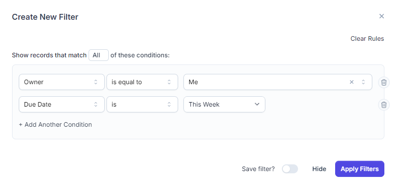
Task: Delete the Owner condition with trash icon
Action: point(383,82)
